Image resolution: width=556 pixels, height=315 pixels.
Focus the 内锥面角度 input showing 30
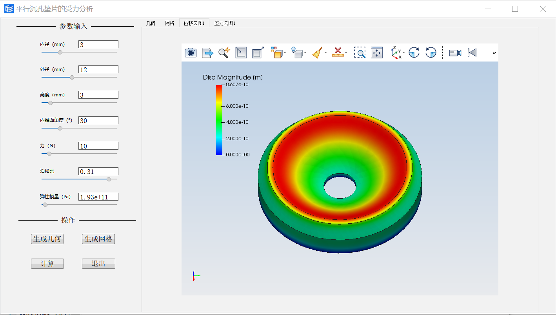pyautogui.click(x=98, y=120)
